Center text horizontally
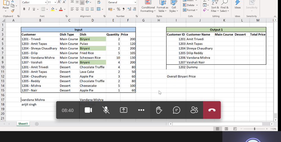 [77, 9]
